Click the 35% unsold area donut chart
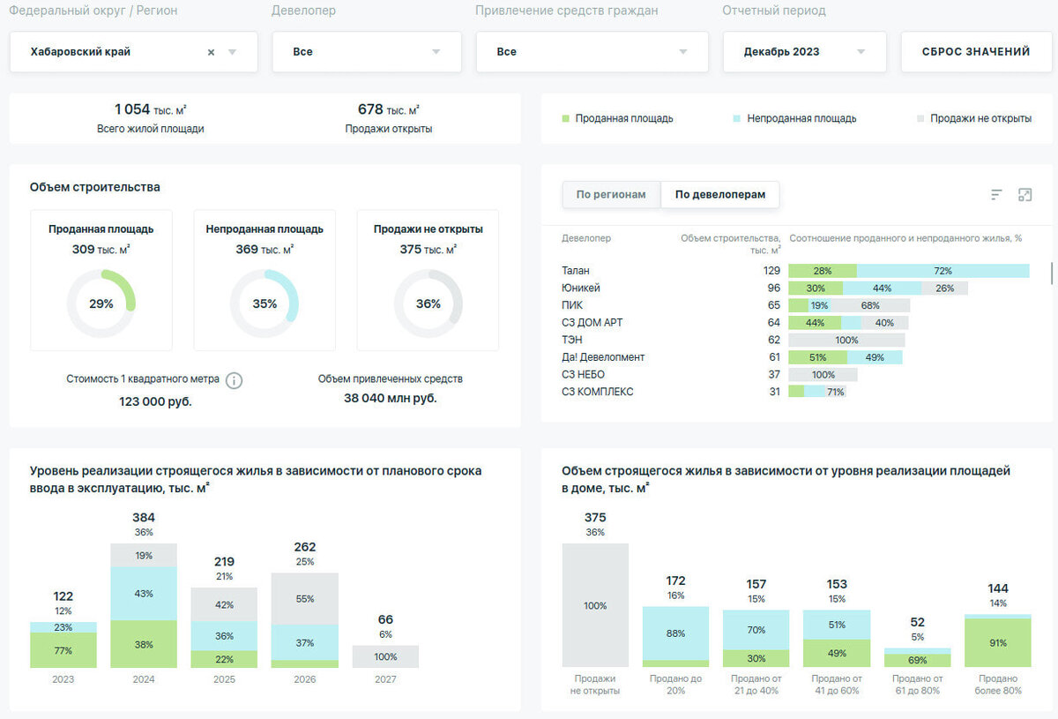 [264, 303]
